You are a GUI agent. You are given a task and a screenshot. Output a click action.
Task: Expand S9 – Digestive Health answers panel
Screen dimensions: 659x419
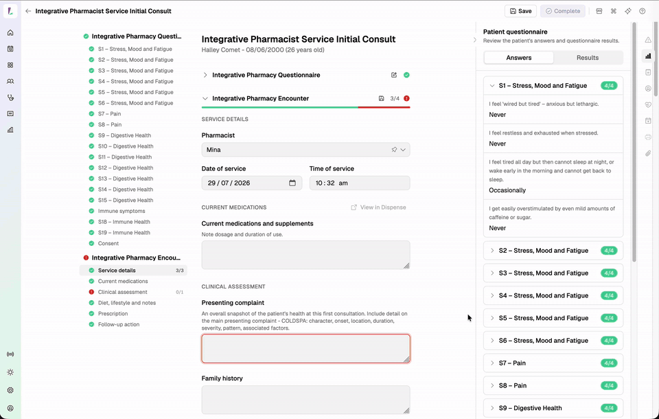[553, 408]
